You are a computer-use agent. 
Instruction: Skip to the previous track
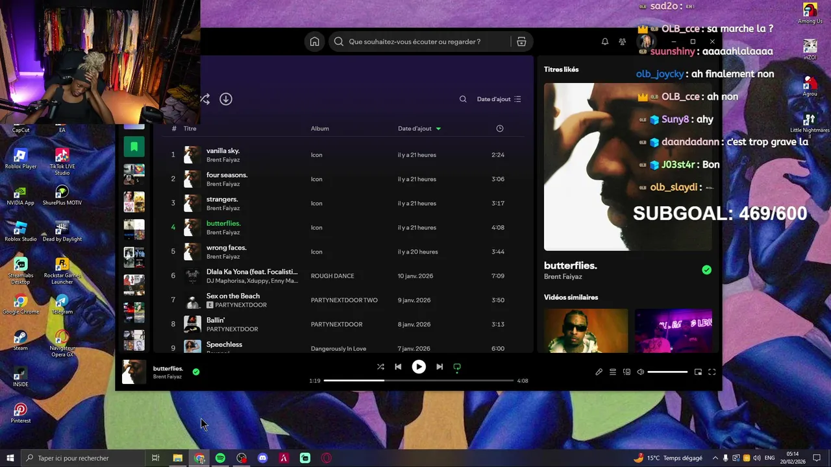(x=398, y=366)
